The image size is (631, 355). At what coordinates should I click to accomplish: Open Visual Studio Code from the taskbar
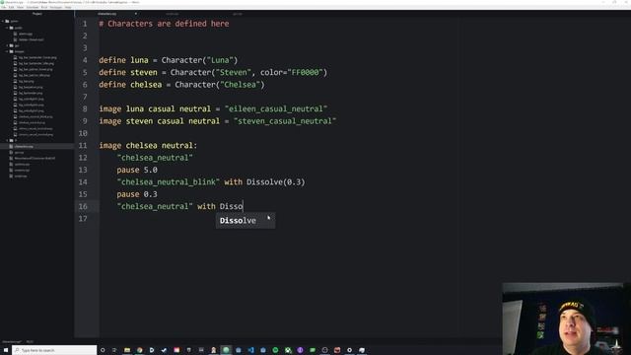pyautogui.click(x=250, y=350)
